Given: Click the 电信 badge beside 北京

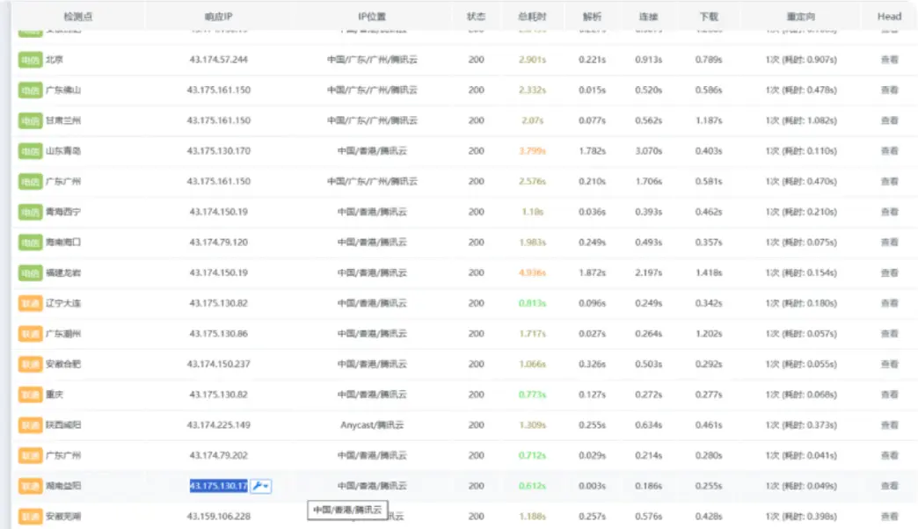Looking at the screenshot, I should pos(29,59).
